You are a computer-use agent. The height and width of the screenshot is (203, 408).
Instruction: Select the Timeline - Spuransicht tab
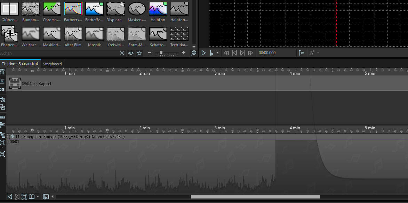point(20,64)
